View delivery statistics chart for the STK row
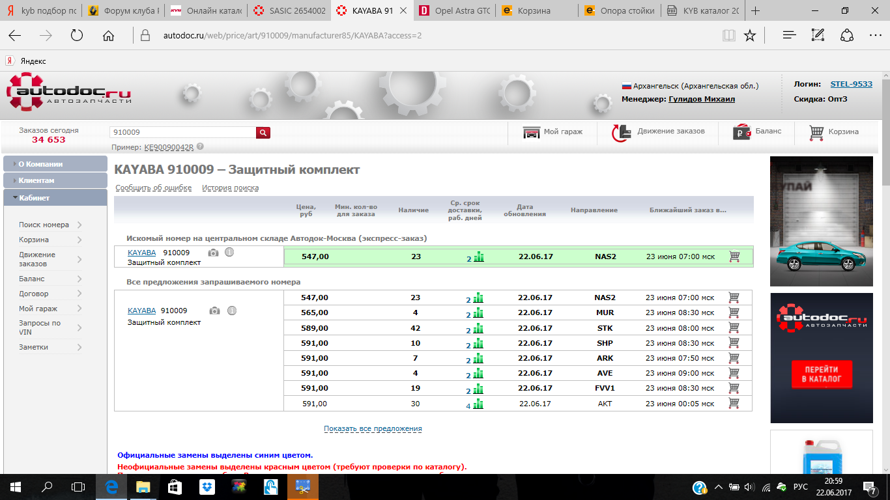The height and width of the screenshot is (500, 890). point(478,328)
